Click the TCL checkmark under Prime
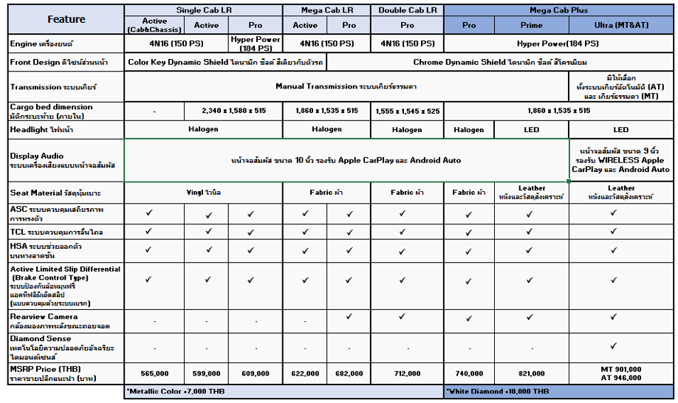Screen dimensions: 678x403 coord(530,232)
